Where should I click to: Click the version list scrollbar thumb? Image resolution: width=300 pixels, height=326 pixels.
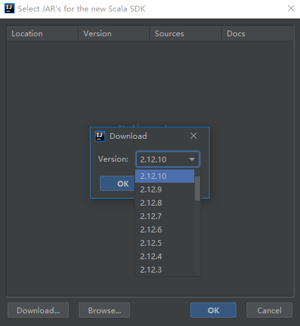197,188
